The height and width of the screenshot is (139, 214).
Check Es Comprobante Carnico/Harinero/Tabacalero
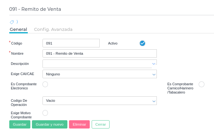[202, 84]
